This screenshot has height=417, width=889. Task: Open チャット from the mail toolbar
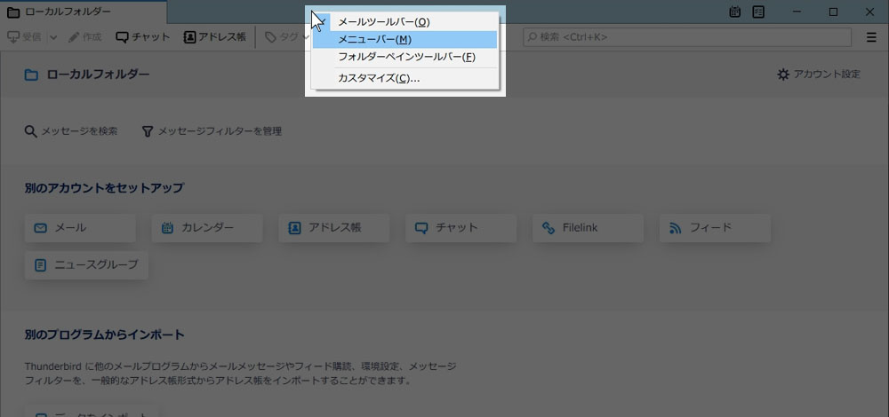(x=143, y=37)
